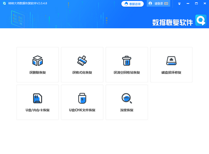Open the title bar dropdown menu arrow
Screen dimensions: 209x154
pyautogui.click(x=179, y=4)
